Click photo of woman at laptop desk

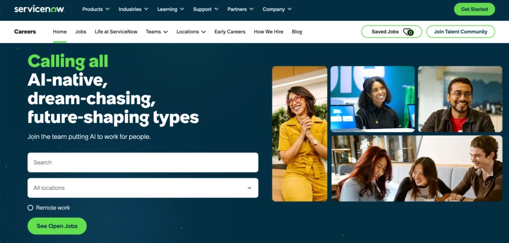[x=373, y=99]
